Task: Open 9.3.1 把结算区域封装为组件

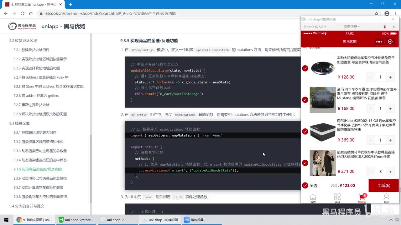Action: (x=35, y=132)
